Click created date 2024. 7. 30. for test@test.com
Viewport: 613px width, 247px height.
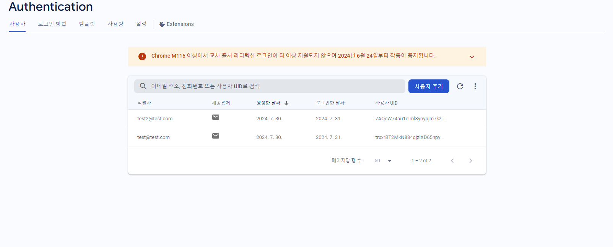coord(269,137)
